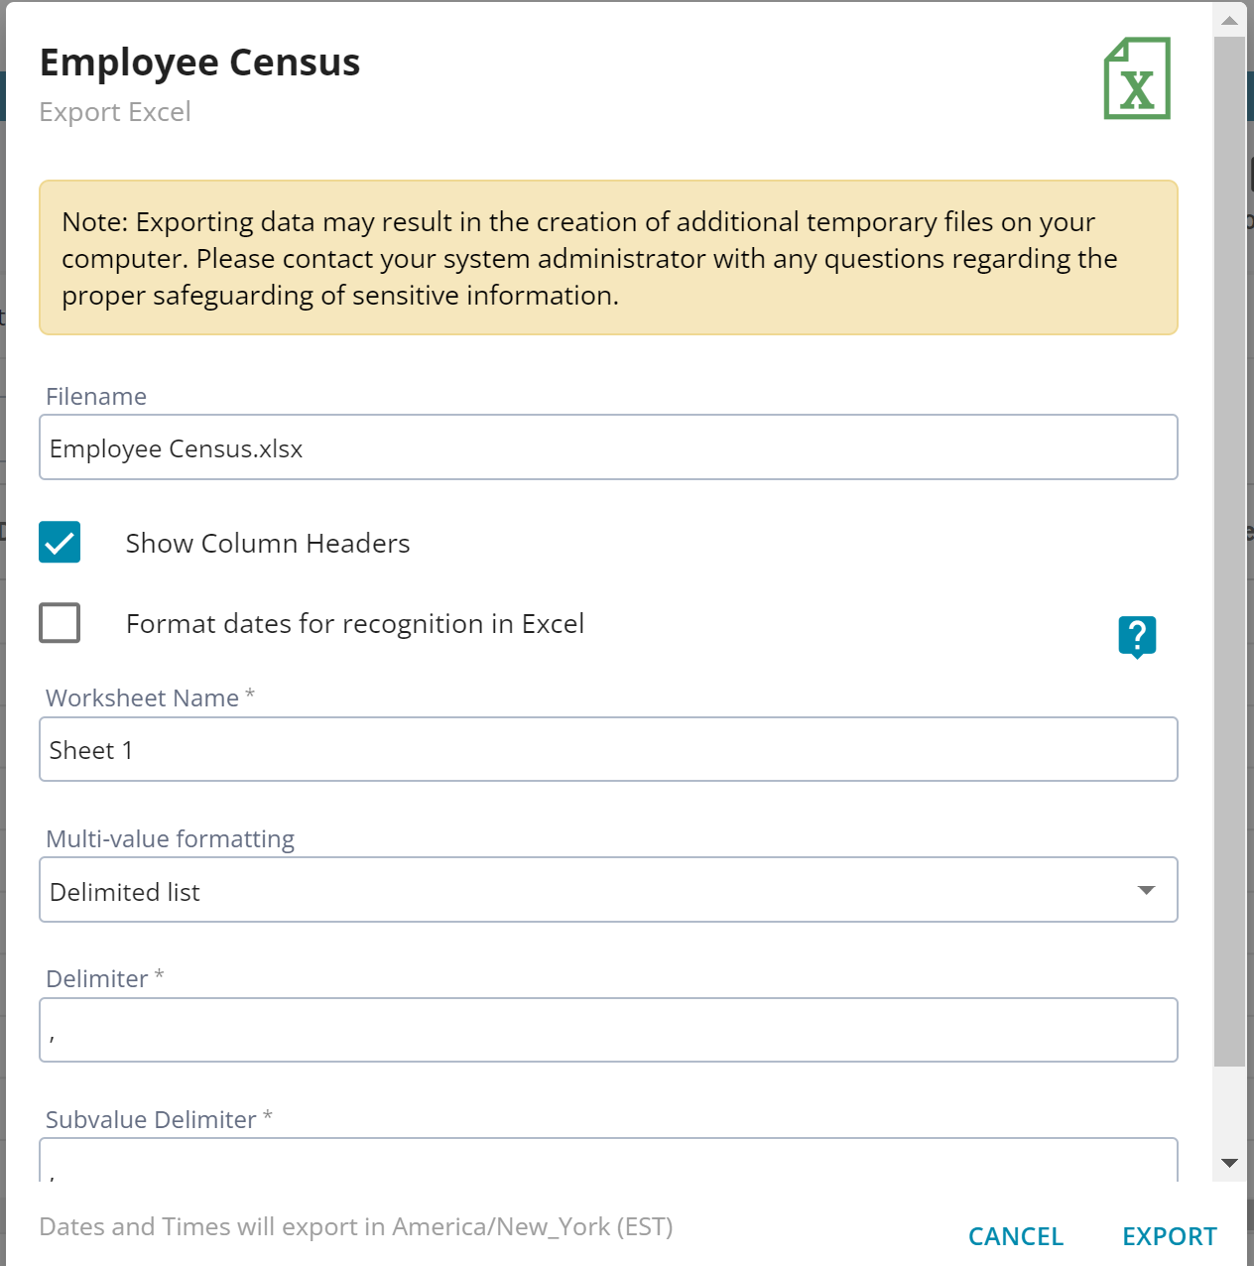Select the Subvalue Delimiter field
Screen dimensions: 1254x1266
[607, 1161]
